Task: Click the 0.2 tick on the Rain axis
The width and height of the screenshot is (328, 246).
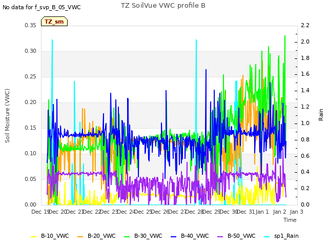Action: 305,188
